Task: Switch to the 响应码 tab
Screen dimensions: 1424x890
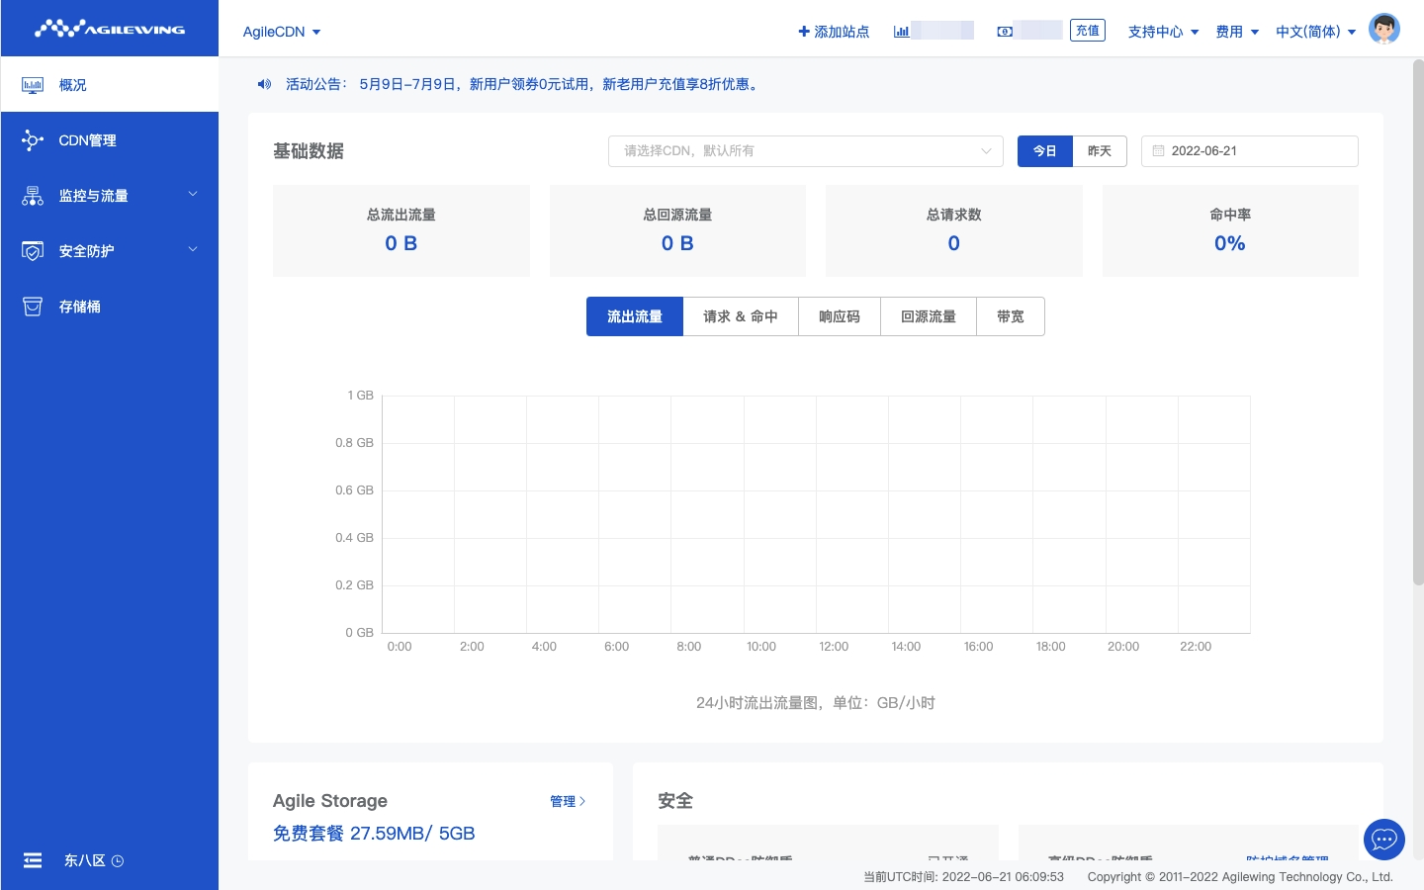Action: click(x=839, y=316)
